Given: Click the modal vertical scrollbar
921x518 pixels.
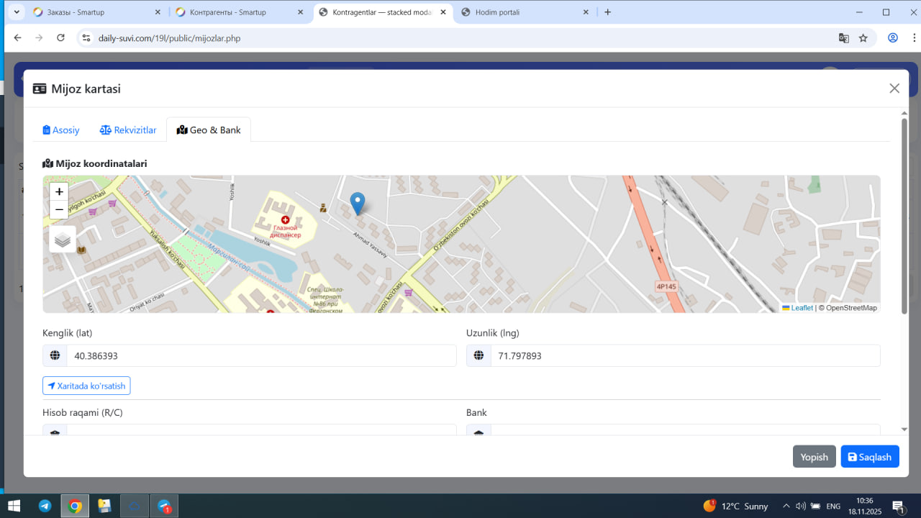Looking at the screenshot, I should pyautogui.click(x=904, y=216).
